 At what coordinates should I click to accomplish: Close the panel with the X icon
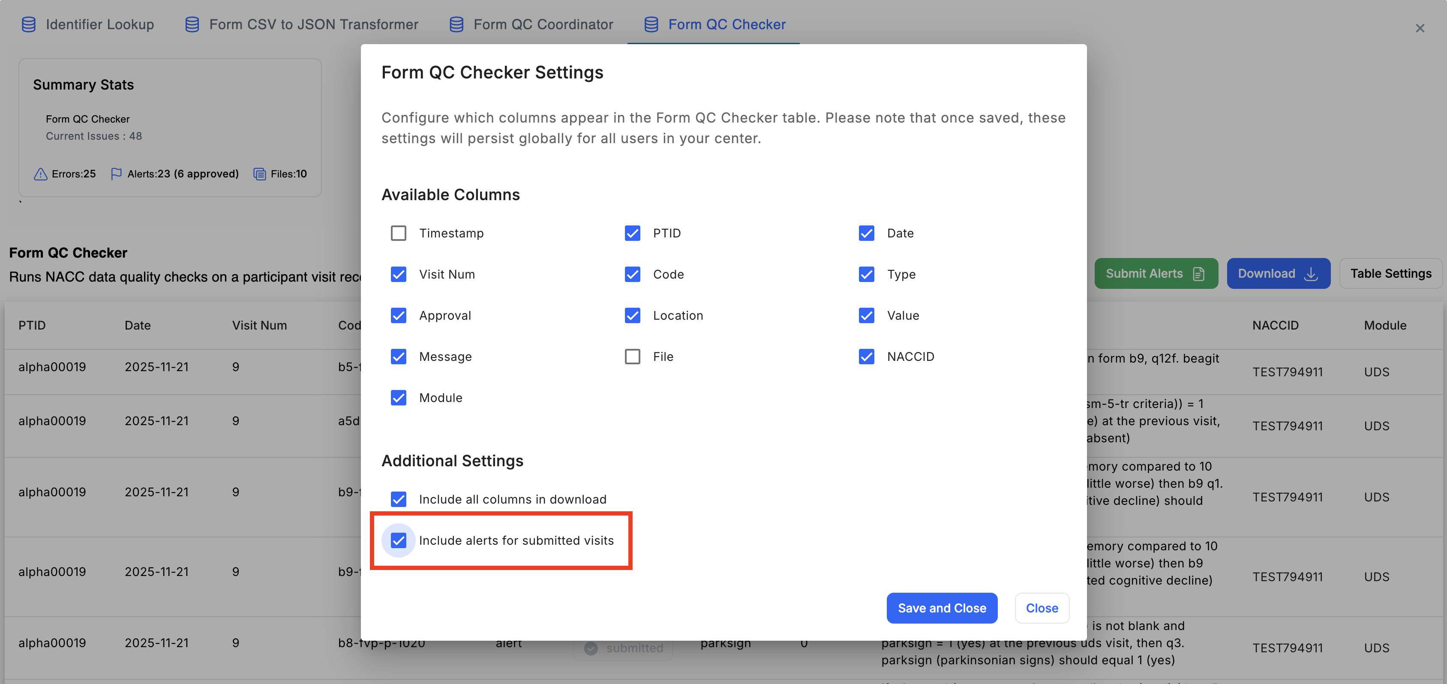[x=1420, y=28]
